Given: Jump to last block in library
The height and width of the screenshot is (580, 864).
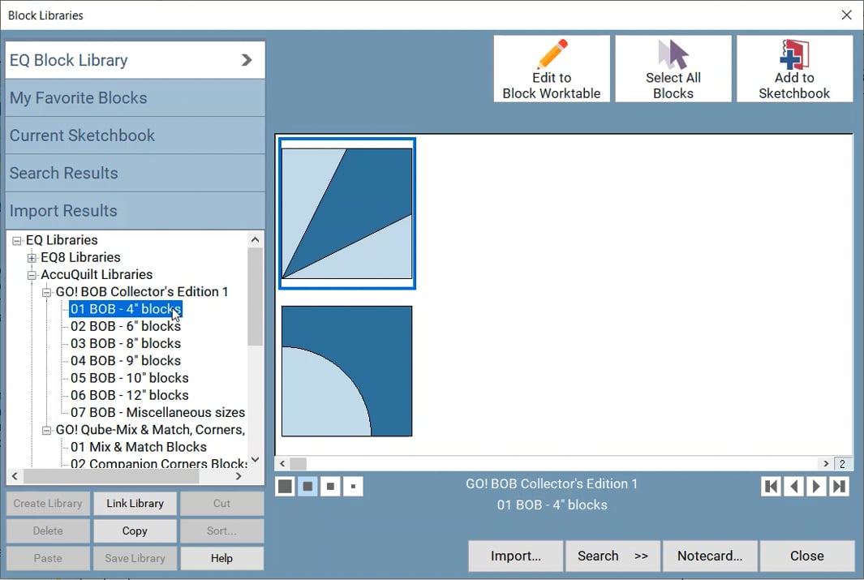Looking at the screenshot, I should pyautogui.click(x=839, y=487).
